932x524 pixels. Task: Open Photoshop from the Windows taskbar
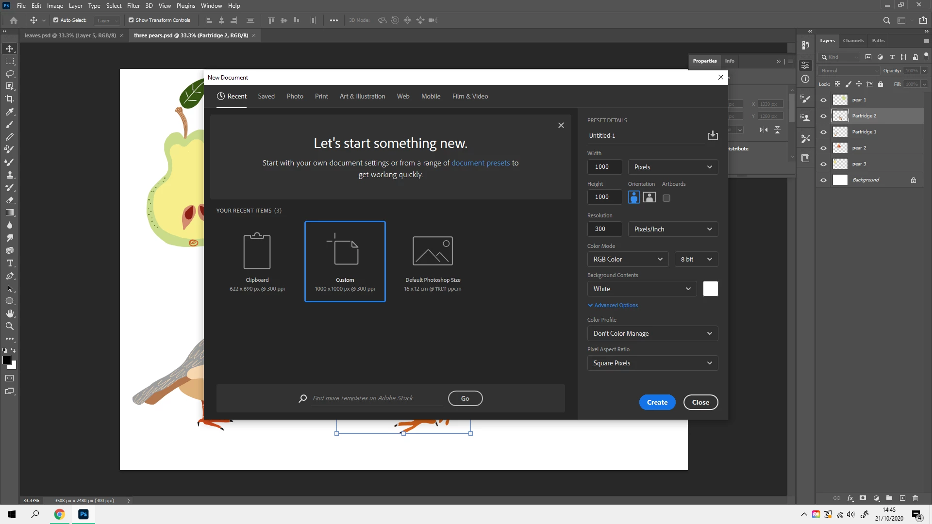[x=83, y=514]
